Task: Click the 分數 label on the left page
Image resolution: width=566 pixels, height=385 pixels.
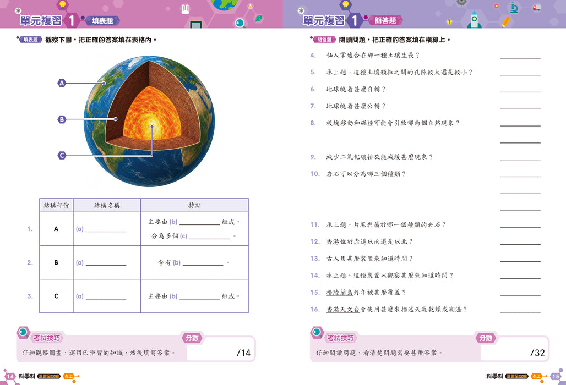Action: [192, 338]
